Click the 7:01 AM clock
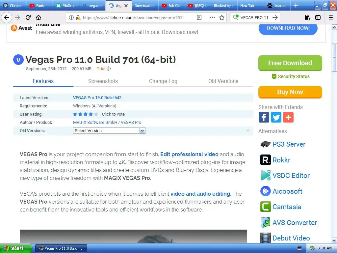The height and width of the screenshot is (253, 337). (x=325, y=248)
